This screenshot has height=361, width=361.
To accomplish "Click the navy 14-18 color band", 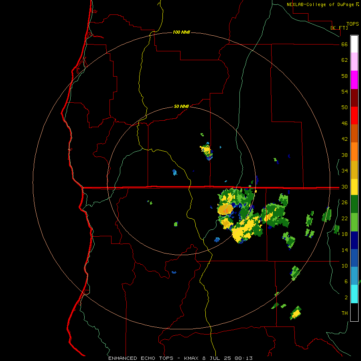I will [354, 240].
